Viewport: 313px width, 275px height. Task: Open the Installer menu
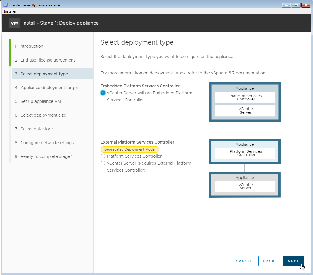pyautogui.click(x=10, y=11)
